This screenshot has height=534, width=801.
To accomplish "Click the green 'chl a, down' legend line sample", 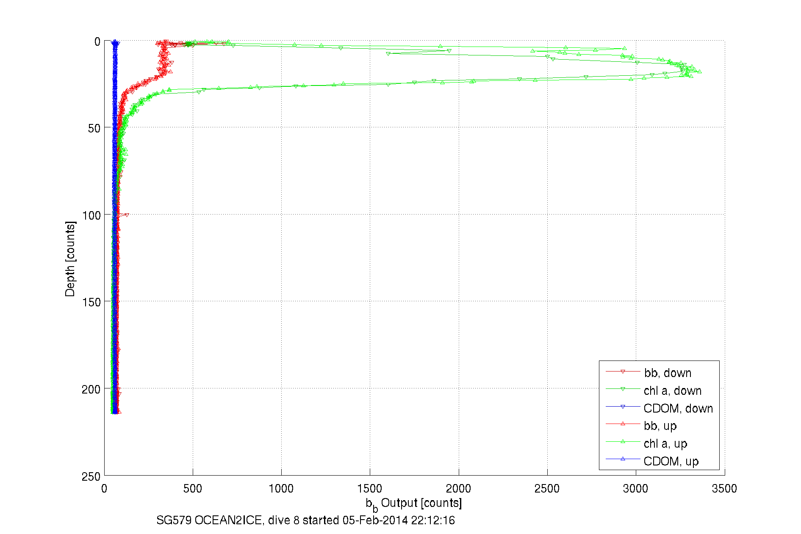I will (623, 389).
